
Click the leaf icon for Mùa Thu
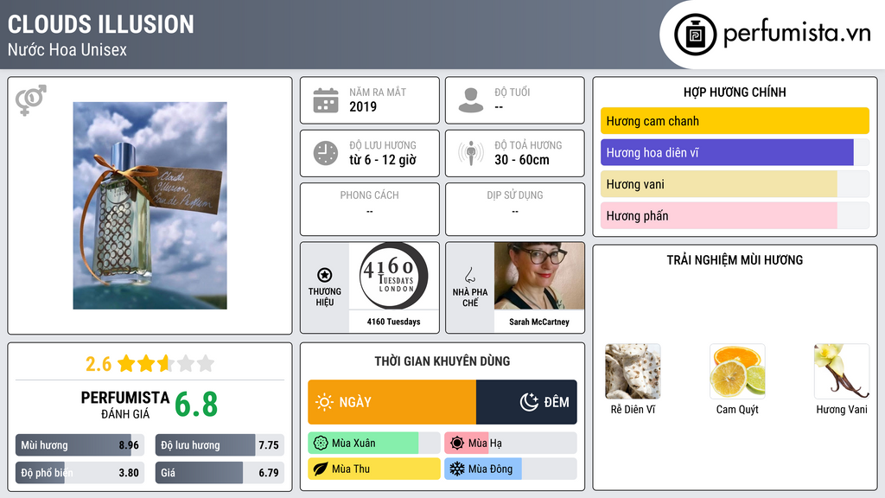coord(321,469)
